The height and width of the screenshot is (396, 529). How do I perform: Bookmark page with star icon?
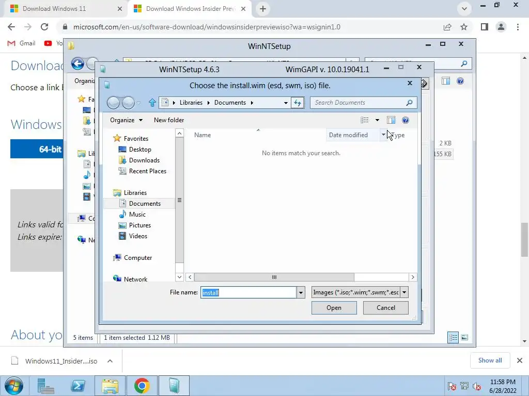tap(464, 27)
